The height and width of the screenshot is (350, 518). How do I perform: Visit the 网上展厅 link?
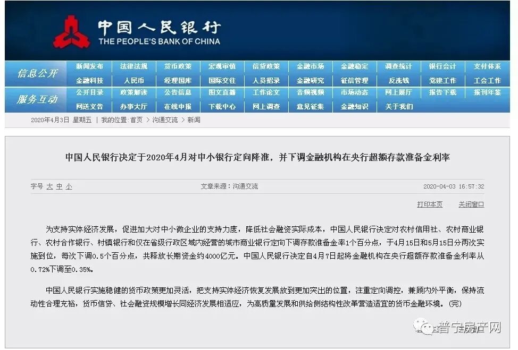[x=398, y=92]
